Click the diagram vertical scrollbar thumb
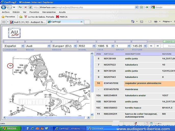This screenshot has height=131, width=175. (92, 74)
